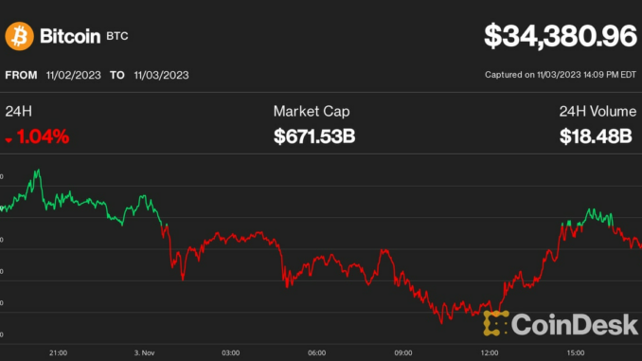The width and height of the screenshot is (642, 361).
Task: Click the 24H change label
Action: [18, 111]
